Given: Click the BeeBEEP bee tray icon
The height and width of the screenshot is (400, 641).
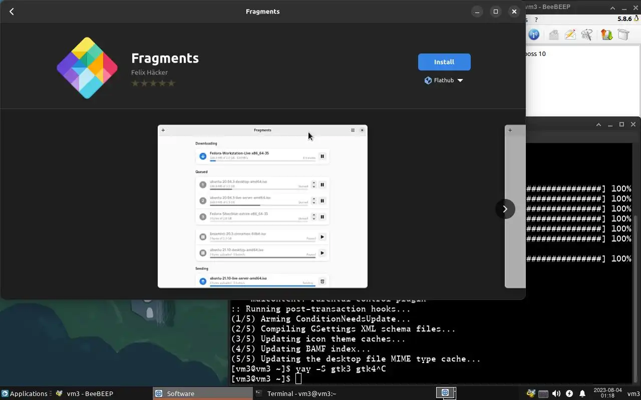Looking at the screenshot, I should point(531,393).
